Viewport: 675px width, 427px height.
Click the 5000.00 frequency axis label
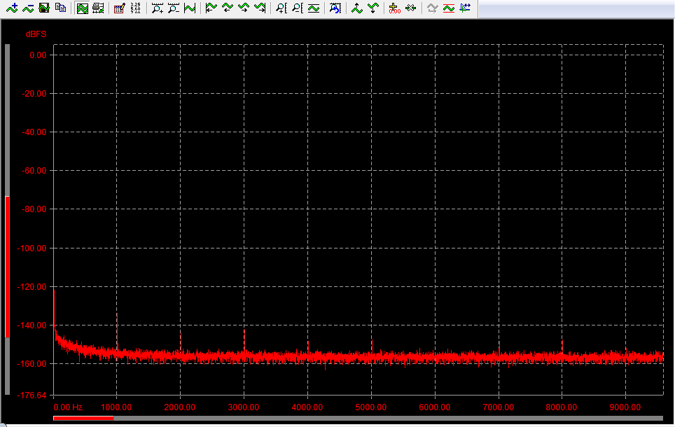pyautogui.click(x=371, y=407)
